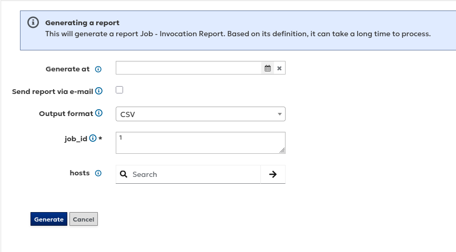Click the info icon beside Send report via e-mail
The width and height of the screenshot is (456, 252).
tap(99, 91)
